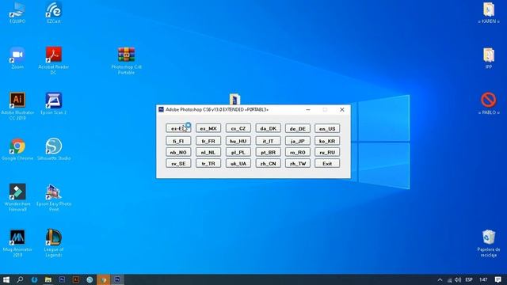507x285 pixels.
Task: Pick the fi_FI language button
Action: coord(178,141)
